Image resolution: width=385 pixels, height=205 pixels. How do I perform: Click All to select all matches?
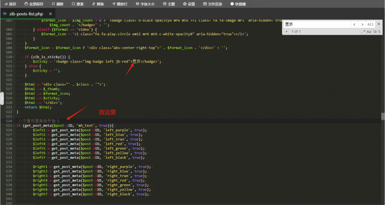pyautogui.click(x=370, y=24)
